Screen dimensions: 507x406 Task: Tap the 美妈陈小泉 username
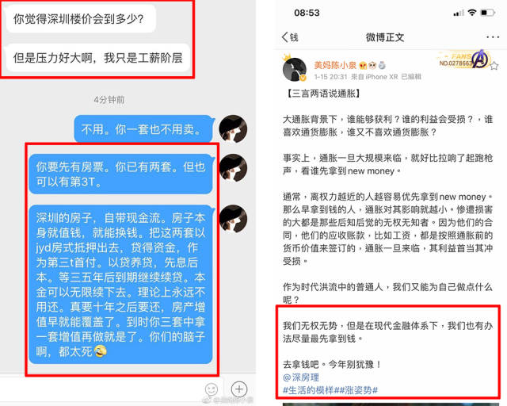click(x=335, y=65)
